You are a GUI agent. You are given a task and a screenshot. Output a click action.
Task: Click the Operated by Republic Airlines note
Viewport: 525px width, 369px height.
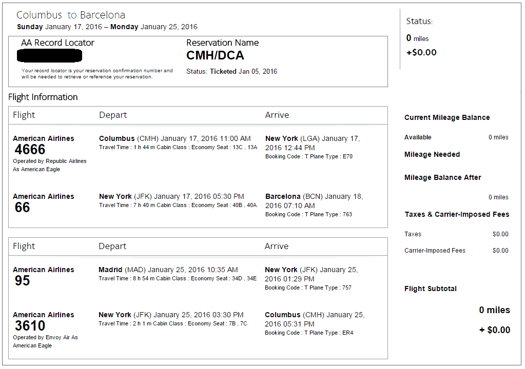pos(50,165)
